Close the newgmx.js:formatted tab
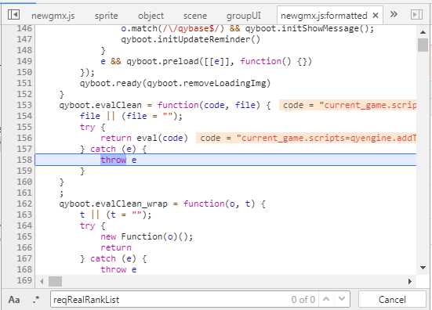Image resolution: width=432 pixels, height=310 pixels. (375, 16)
